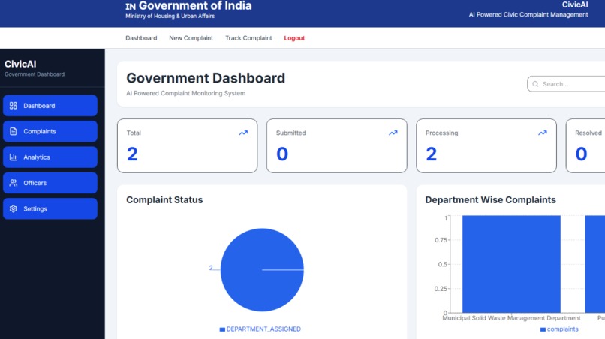The image size is (605, 339).
Task: Open the Settings sidebar section
Action: click(x=50, y=209)
